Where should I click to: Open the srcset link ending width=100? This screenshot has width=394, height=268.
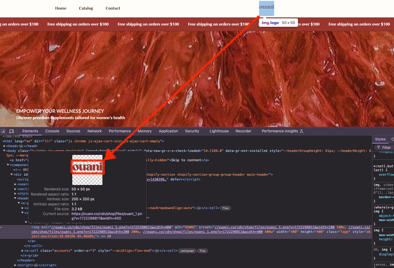tap(275, 227)
